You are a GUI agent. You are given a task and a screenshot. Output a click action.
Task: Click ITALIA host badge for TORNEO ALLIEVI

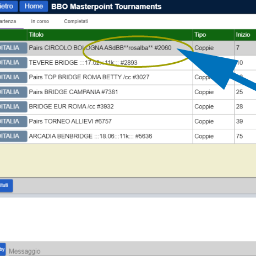coord(13,122)
